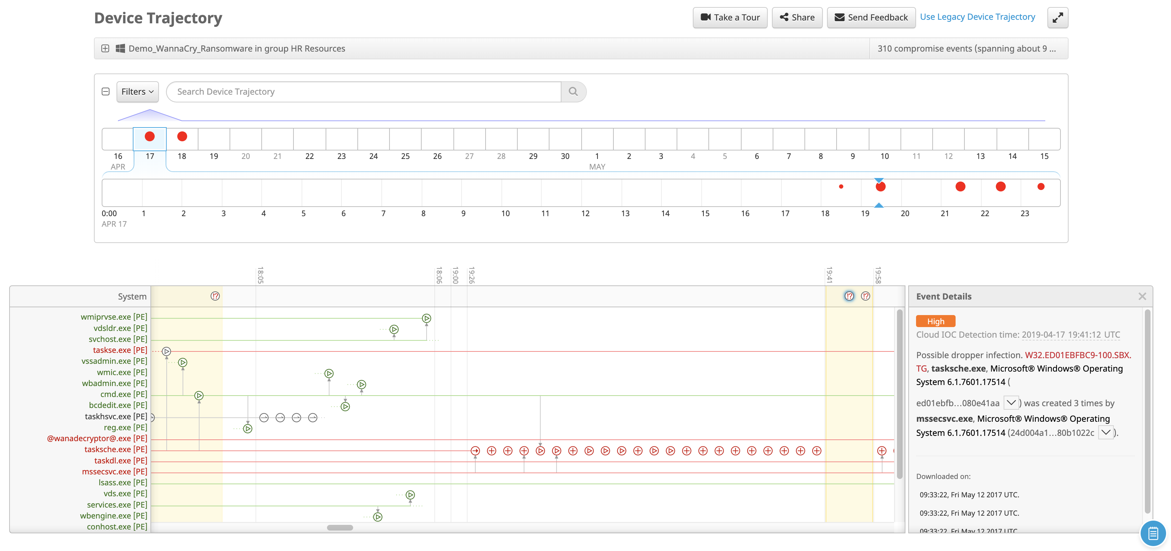Screen dimensions: 1171x551
Task: Open Use Legacy Device Trajectory link
Action: [x=977, y=17]
